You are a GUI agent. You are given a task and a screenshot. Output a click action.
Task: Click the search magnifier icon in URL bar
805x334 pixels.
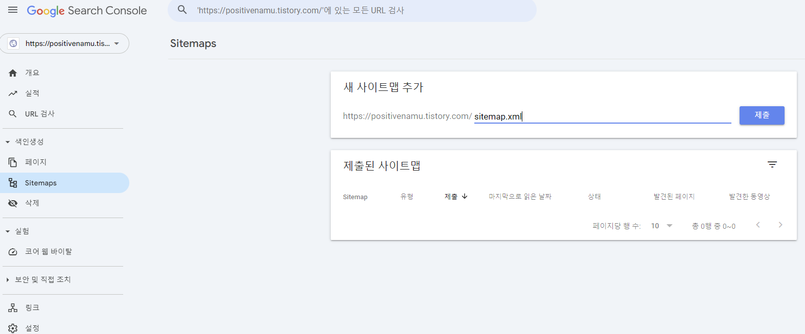point(182,10)
